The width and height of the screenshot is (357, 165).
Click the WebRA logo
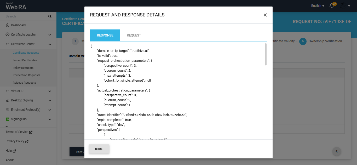click(x=16, y=6)
